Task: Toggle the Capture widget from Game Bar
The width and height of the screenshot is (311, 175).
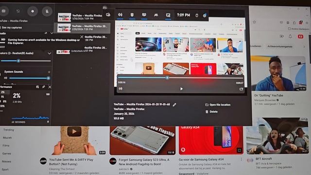Action: 132,15
